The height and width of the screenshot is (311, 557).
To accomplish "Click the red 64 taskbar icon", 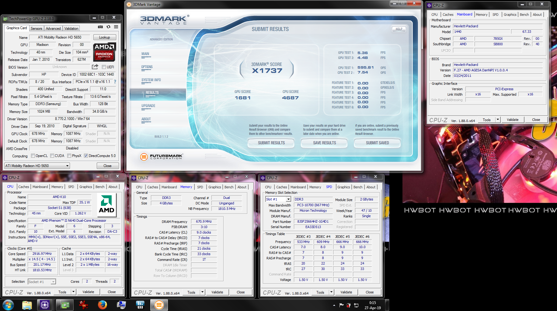I will (x=83, y=305).
